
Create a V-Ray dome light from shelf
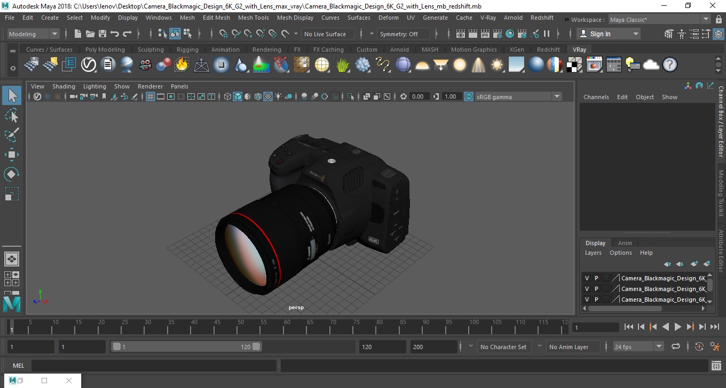pos(422,65)
